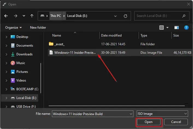Click the Disc Image File type cell
The height and width of the screenshot is (129, 193).
click(151, 53)
